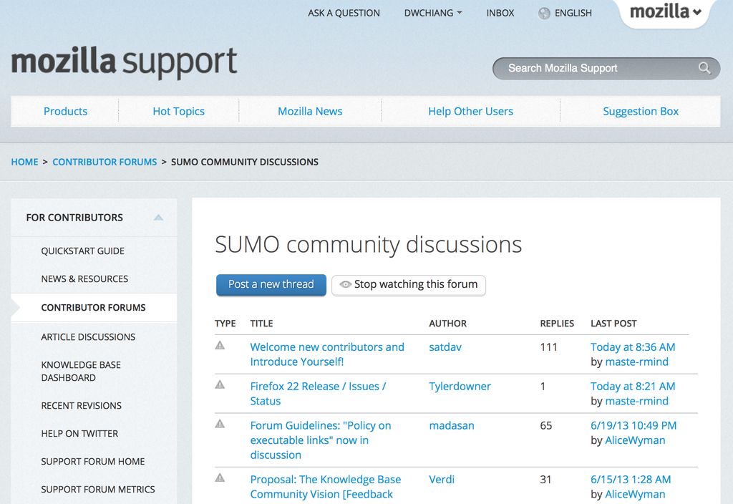
Task: Open Article Discussions sidebar item
Action: (x=88, y=337)
